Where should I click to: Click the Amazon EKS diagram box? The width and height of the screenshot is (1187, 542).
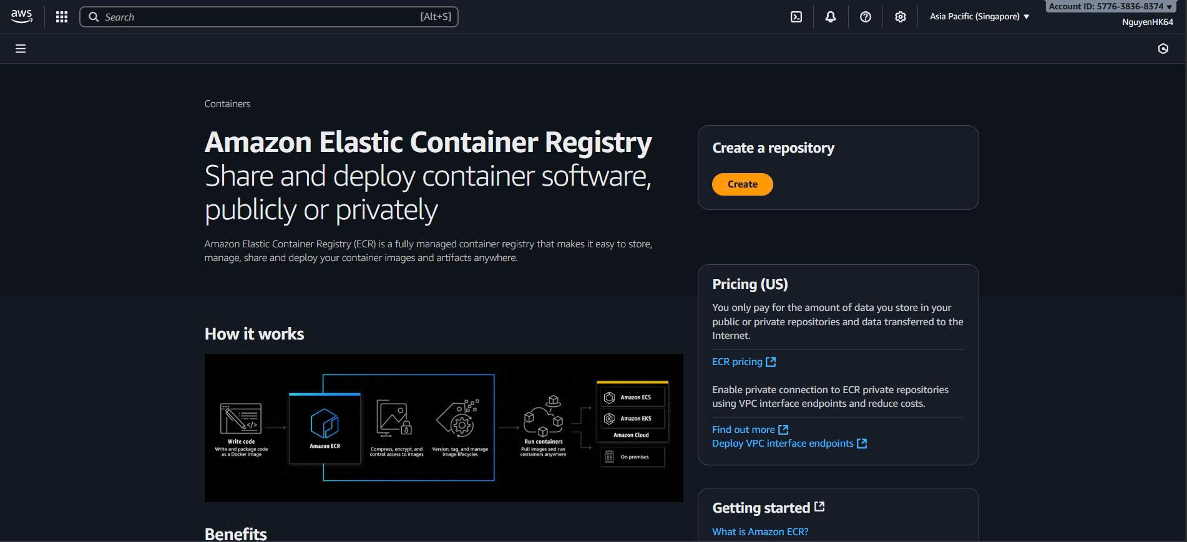point(632,419)
